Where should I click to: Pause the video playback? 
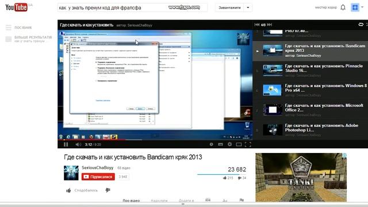tap(66, 144)
